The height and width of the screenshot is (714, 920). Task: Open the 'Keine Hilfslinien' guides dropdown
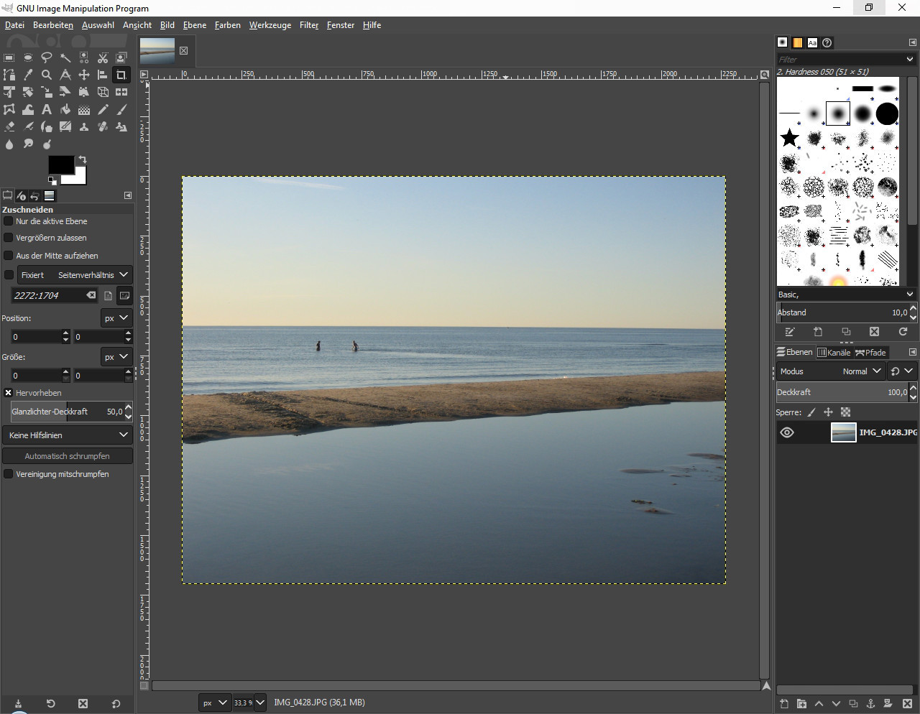[67, 435]
